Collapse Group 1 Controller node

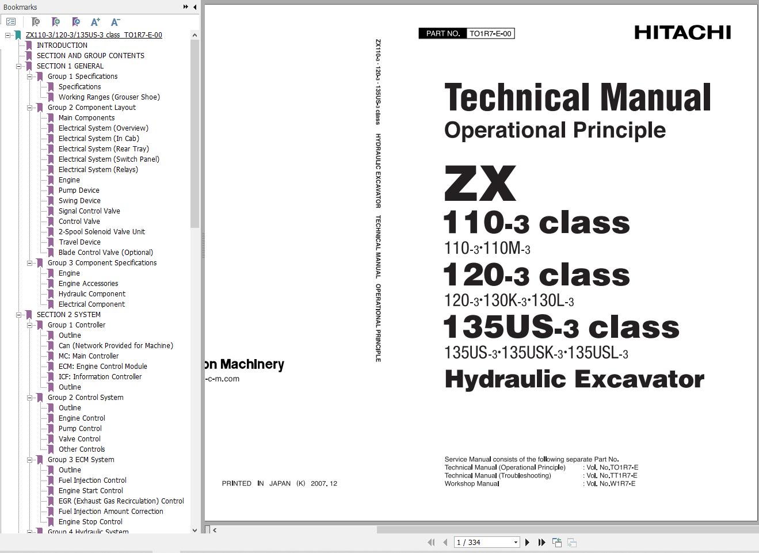tap(30, 325)
